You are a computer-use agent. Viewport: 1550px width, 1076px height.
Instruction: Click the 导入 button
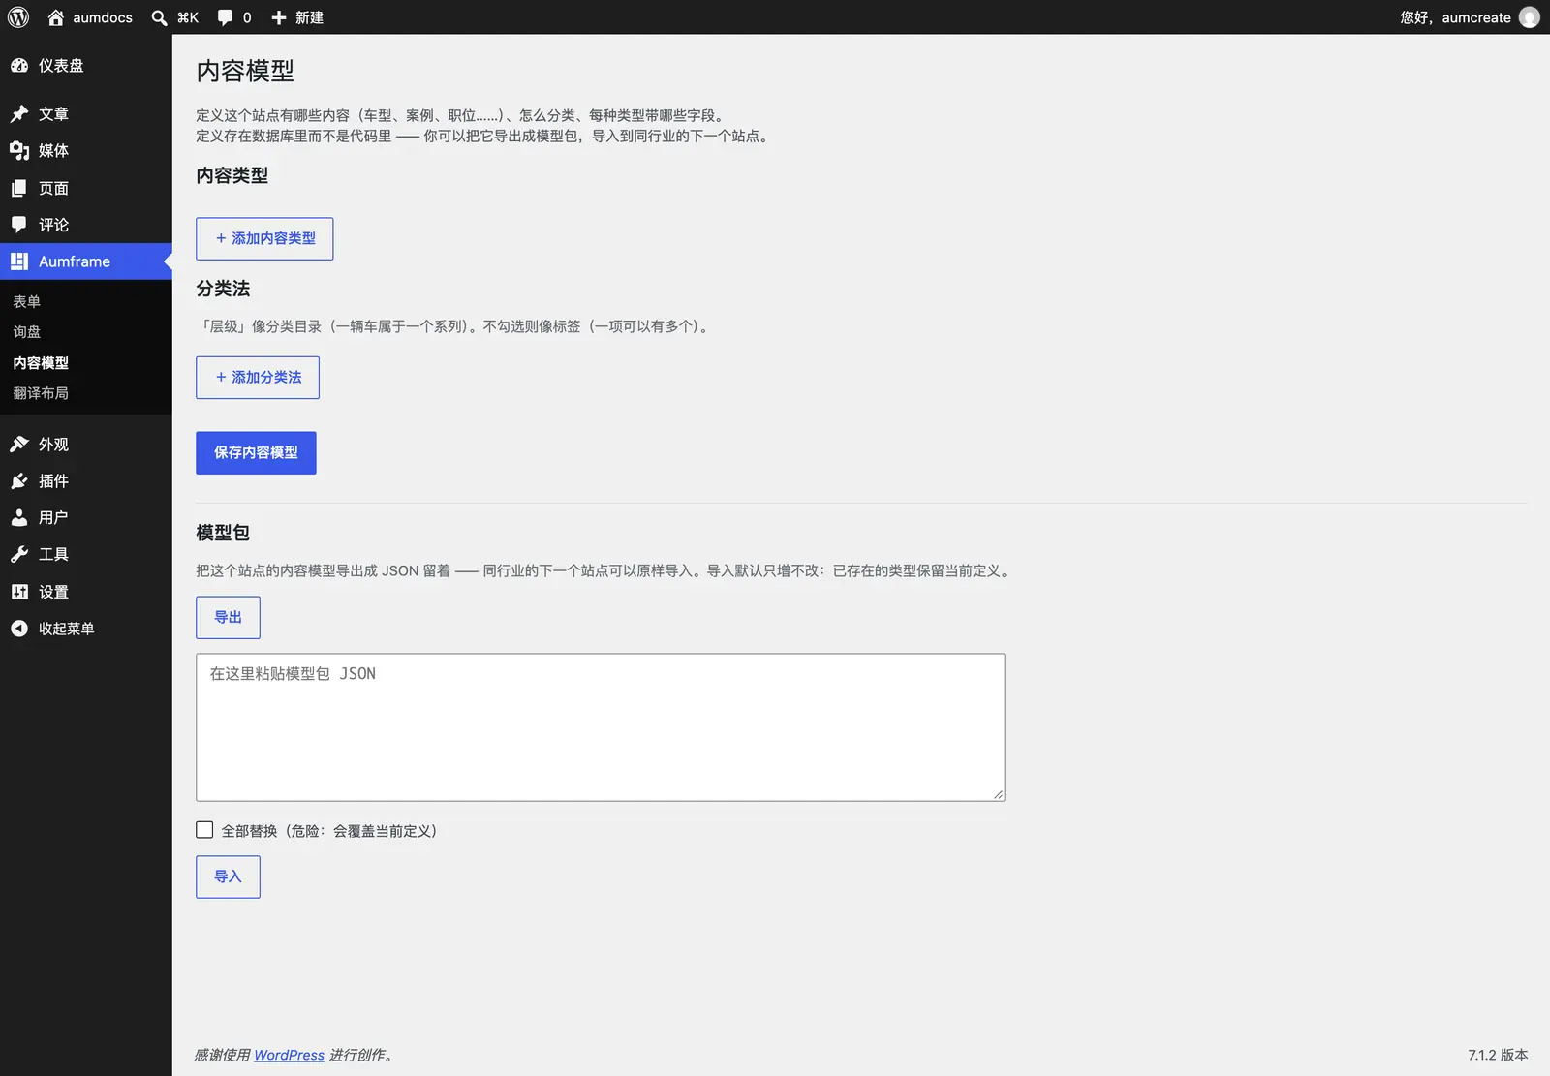pos(228,876)
